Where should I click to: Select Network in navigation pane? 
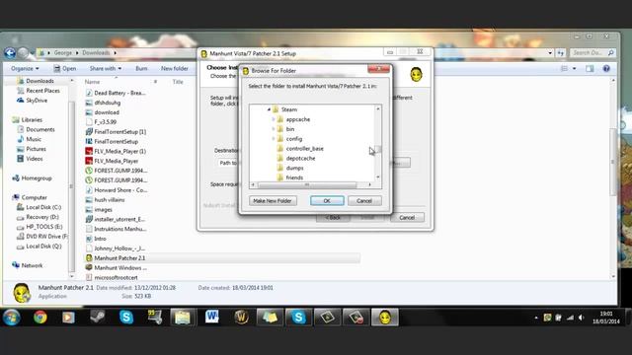coord(32,265)
